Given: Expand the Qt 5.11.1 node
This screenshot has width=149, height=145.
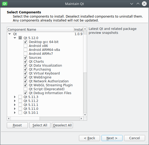Looking at the screenshot, I should tap(15, 105).
